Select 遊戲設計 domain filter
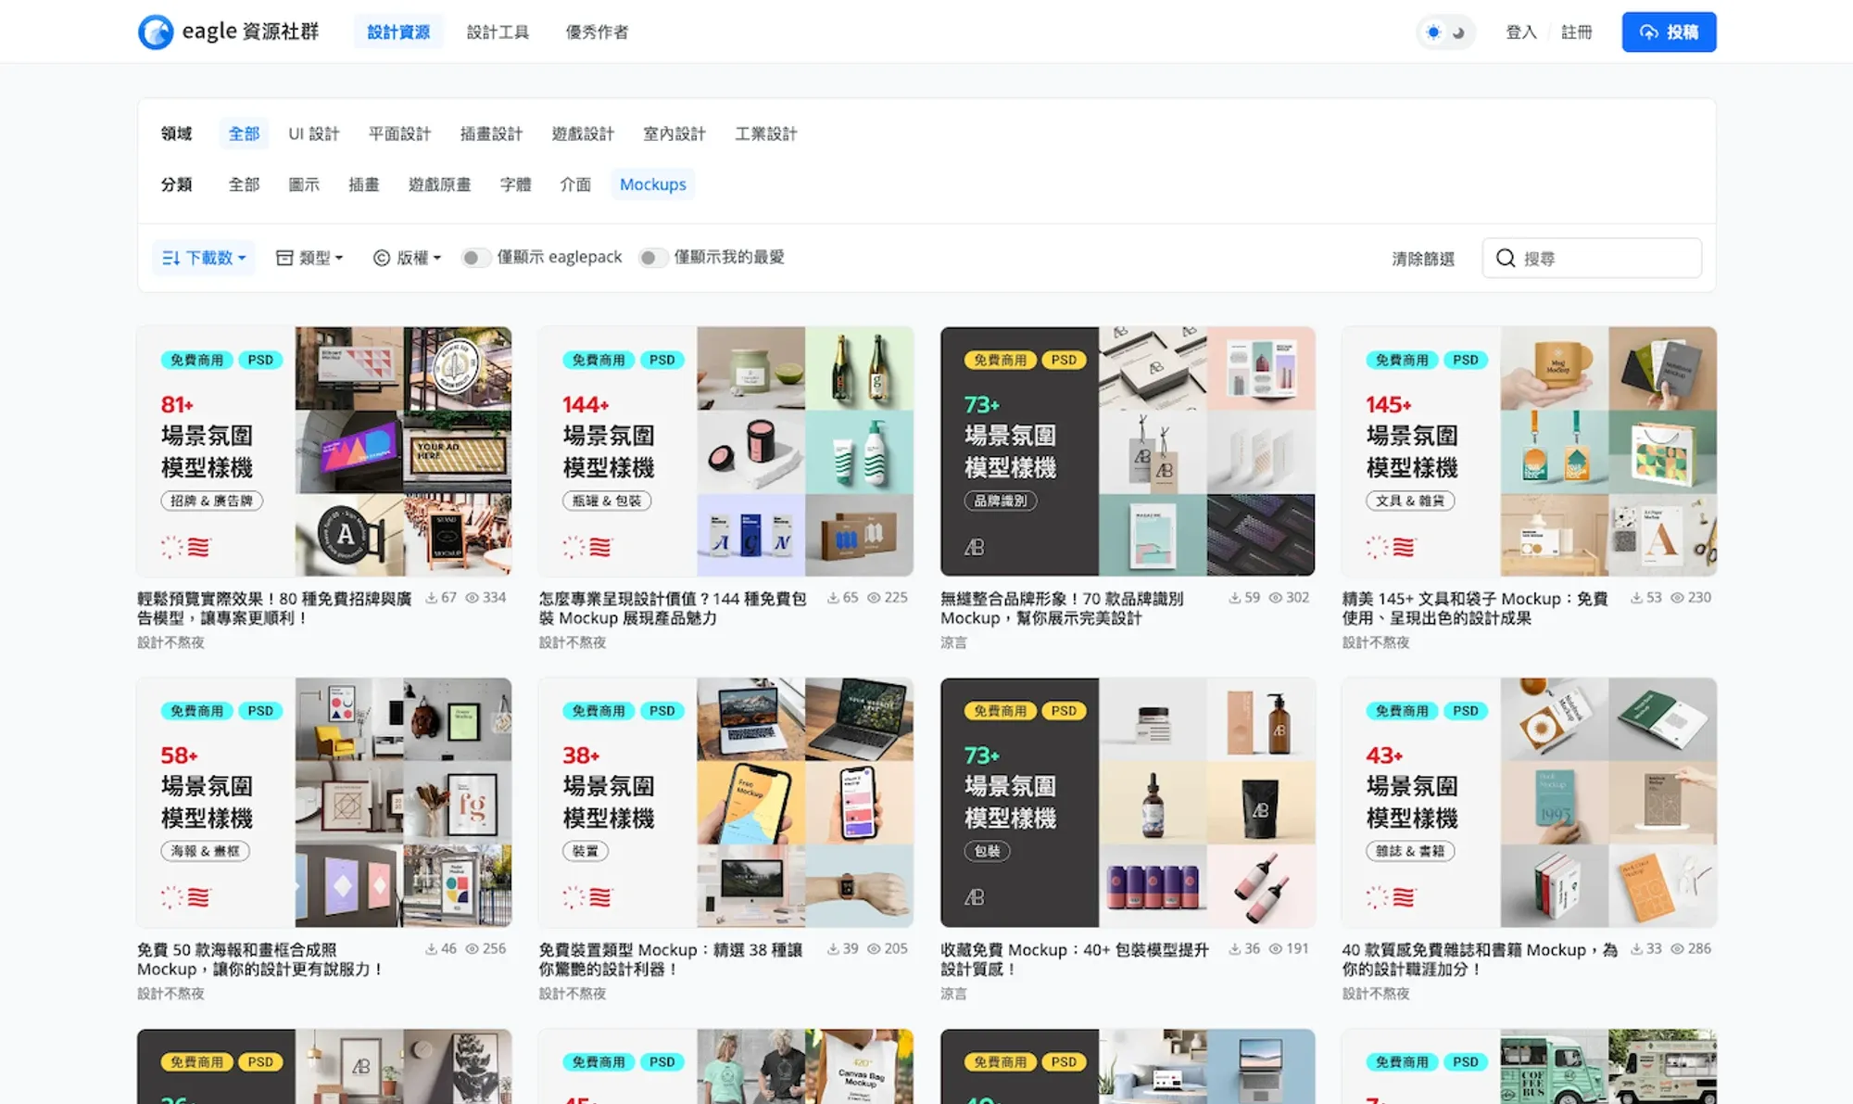This screenshot has height=1104, width=1853. tap(583, 133)
